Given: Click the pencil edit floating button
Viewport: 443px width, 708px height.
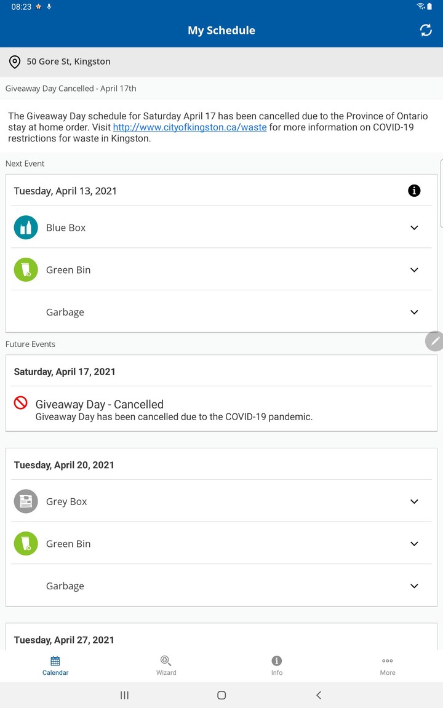Looking at the screenshot, I should pyautogui.click(x=434, y=341).
